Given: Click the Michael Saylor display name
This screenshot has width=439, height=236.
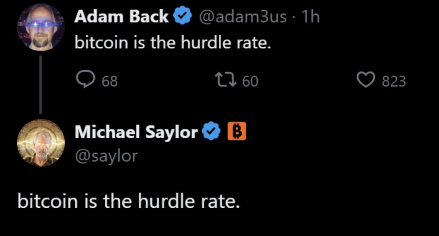Looking at the screenshot, I should click(x=136, y=132).
